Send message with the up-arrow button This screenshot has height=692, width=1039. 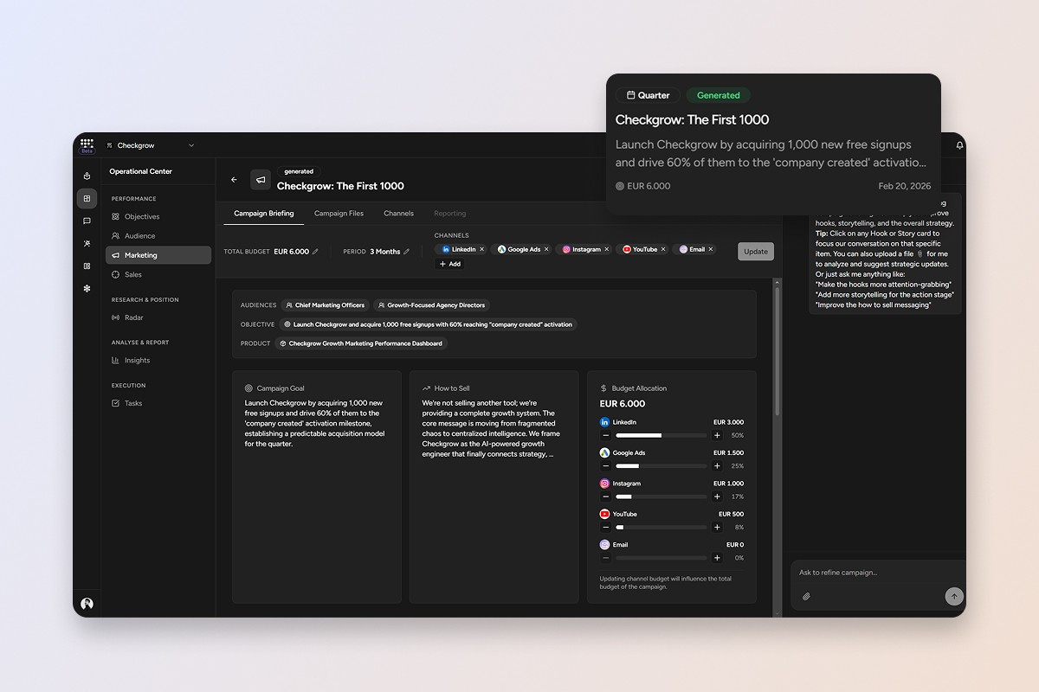click(953, 596)
